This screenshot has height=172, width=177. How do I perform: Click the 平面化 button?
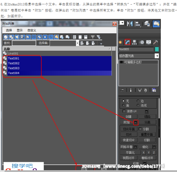click(130, 152)
